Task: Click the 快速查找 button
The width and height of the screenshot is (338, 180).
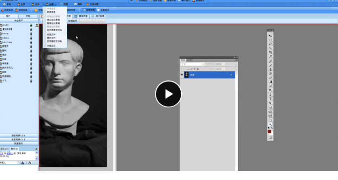Action: [19, 143]
